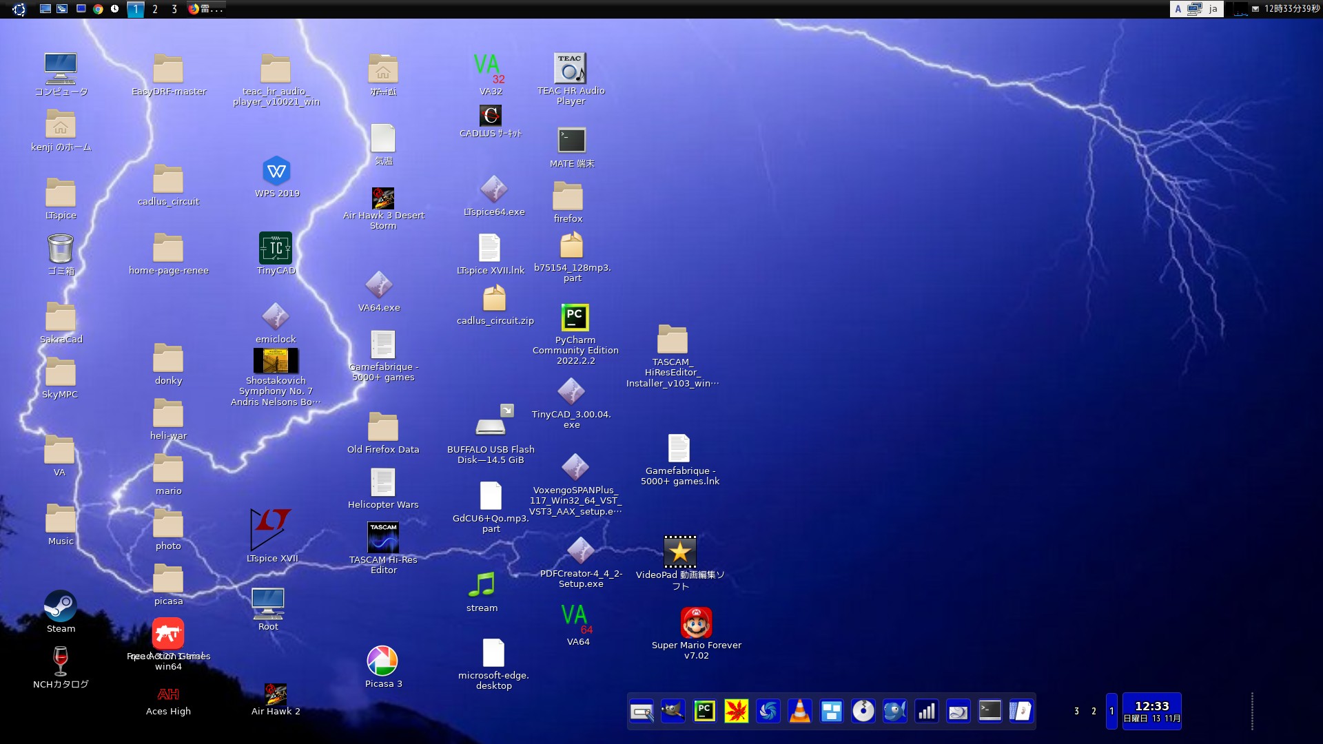Image resolution: width=1323 pixels, height=744 pixels.
Task: Open the terminal launcher in the dock
Action: click(x=989, y=711)
